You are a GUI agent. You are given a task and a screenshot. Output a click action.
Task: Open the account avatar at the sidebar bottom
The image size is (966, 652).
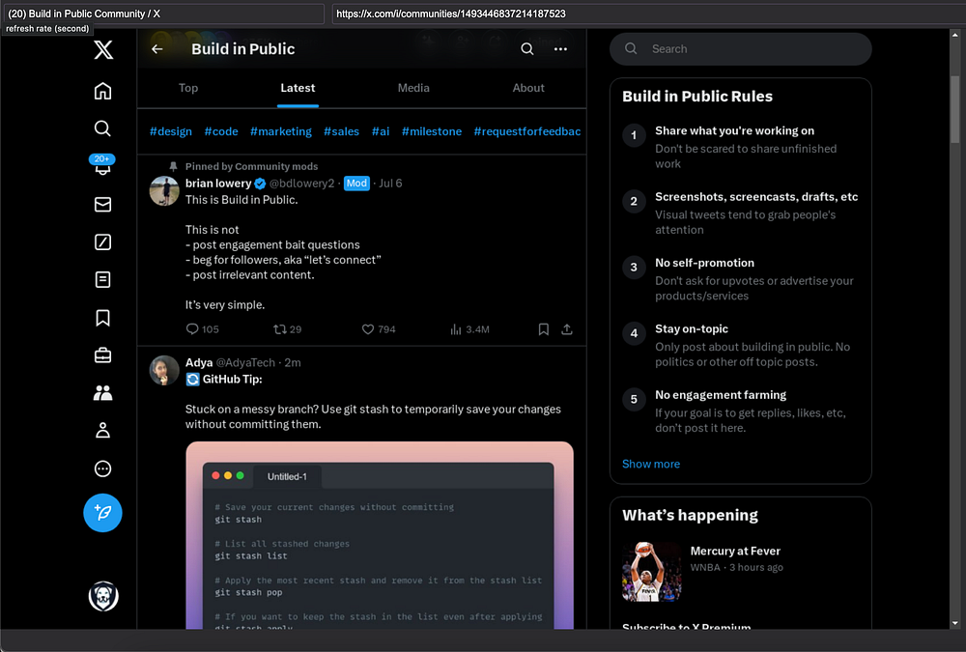click(x=103, y=597)
